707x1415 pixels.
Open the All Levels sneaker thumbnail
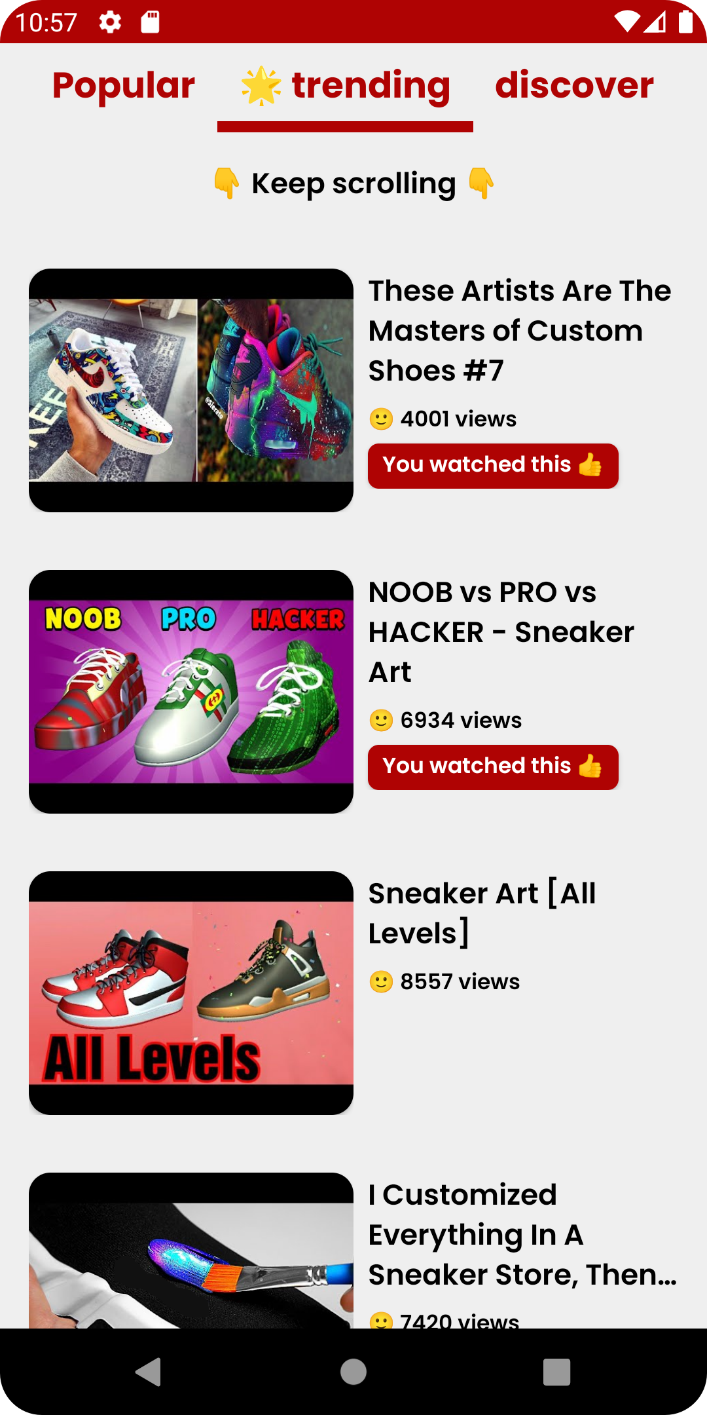(x=191, y=993)
